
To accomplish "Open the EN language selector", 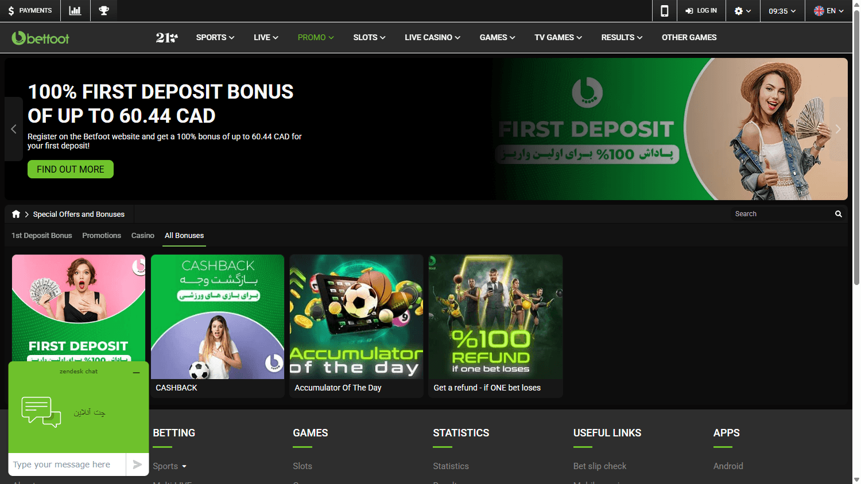I will point(828,10).
